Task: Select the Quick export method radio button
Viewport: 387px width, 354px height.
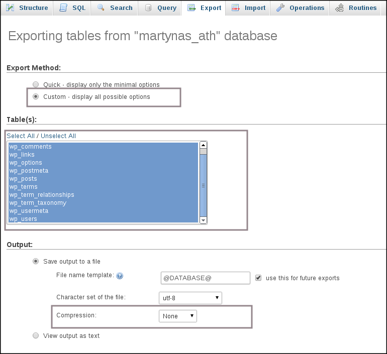Action: 35,84
